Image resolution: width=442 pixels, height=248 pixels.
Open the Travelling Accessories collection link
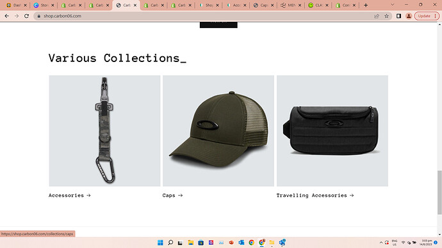(315, 195)
